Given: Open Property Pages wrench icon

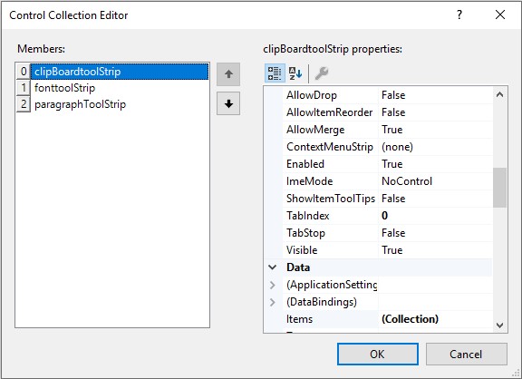Looking at the screenshot, I should pyautogui.click(x=322, y=73).
